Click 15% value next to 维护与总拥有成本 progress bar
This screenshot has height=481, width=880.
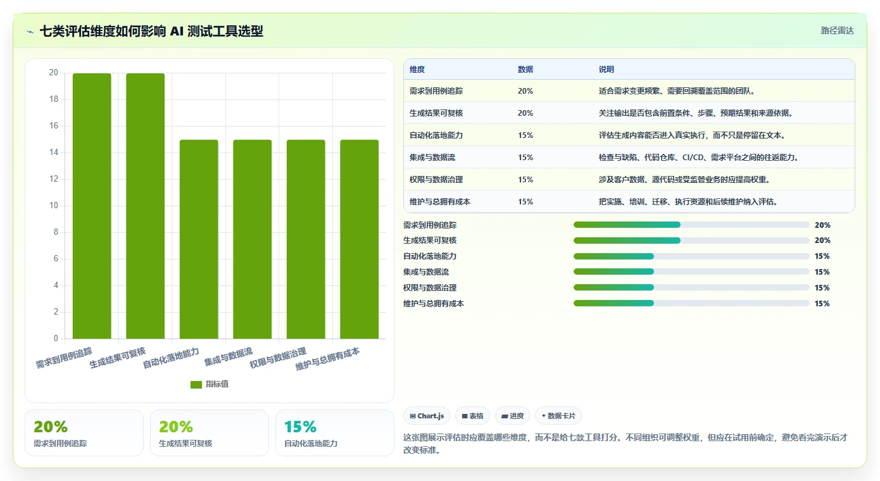(x=822, y=304)
